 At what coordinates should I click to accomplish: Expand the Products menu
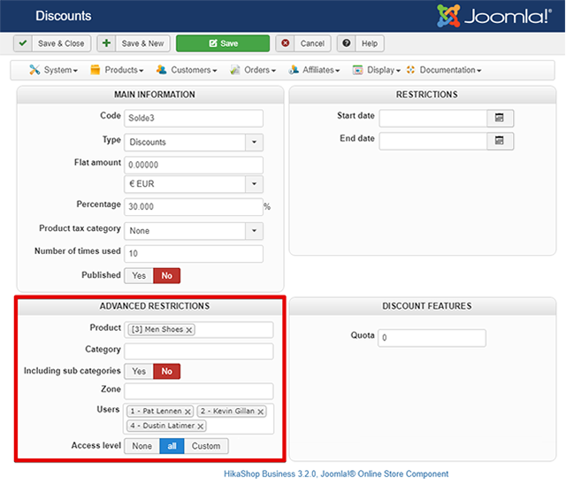[124, 70]
